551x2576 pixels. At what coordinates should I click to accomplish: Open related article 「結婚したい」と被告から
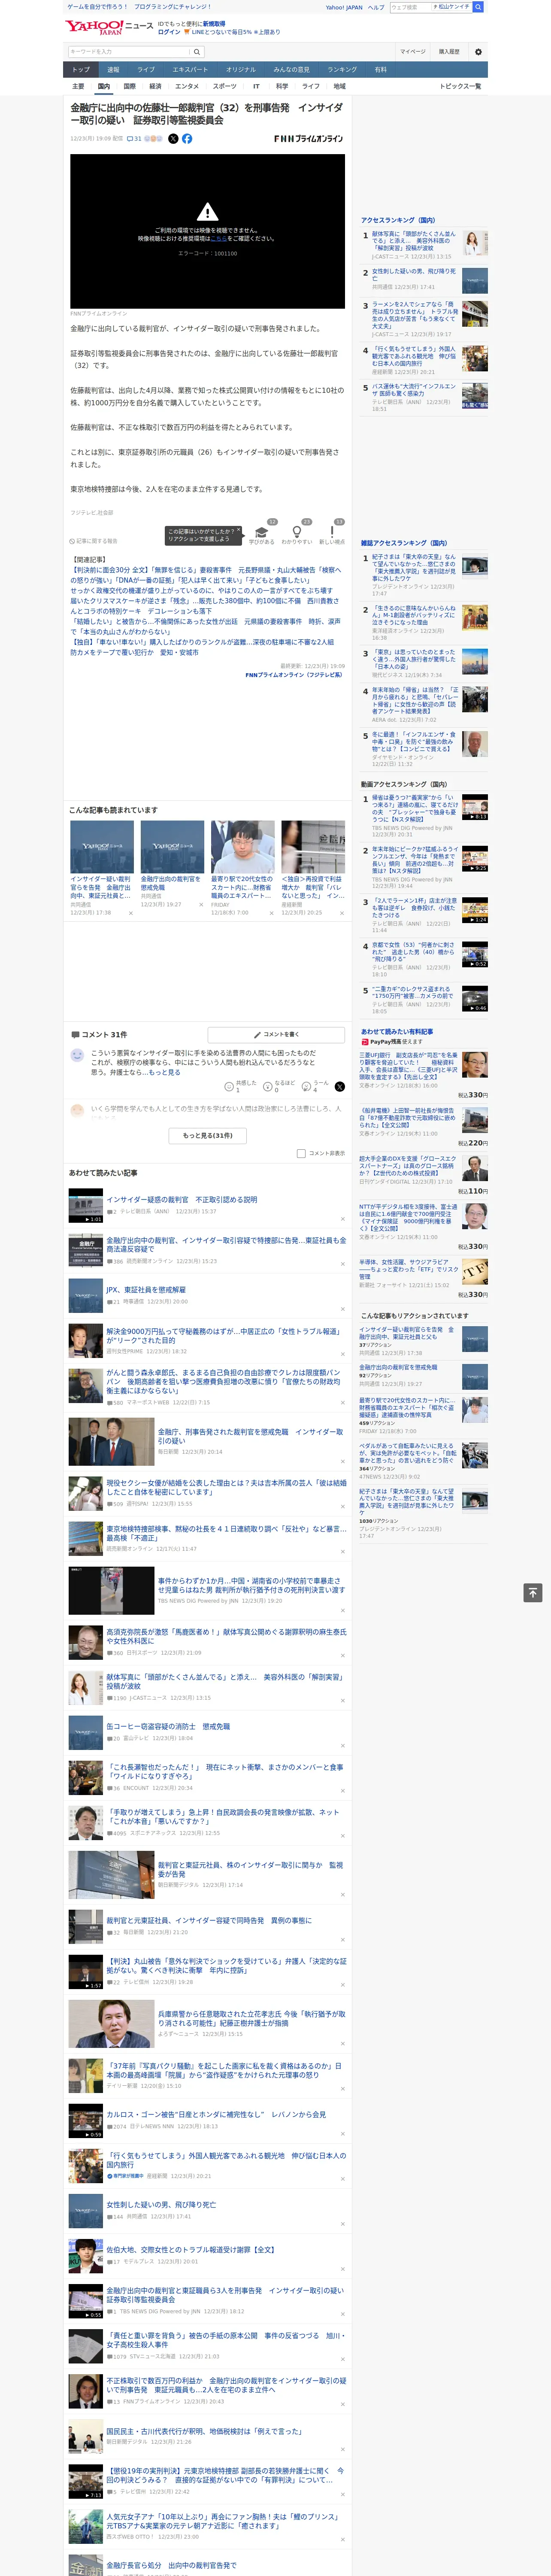(205, 627)
